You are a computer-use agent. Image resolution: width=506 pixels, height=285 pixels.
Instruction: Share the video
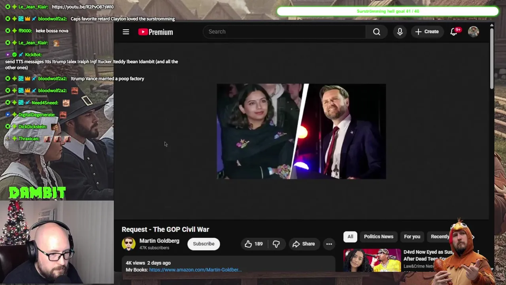pyautogui.click(x=304, y=244)
